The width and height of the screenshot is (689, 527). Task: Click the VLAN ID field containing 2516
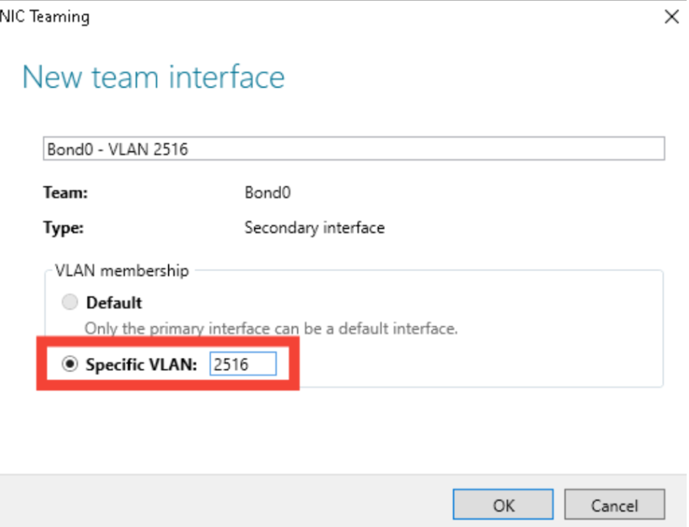click(242, 365)
